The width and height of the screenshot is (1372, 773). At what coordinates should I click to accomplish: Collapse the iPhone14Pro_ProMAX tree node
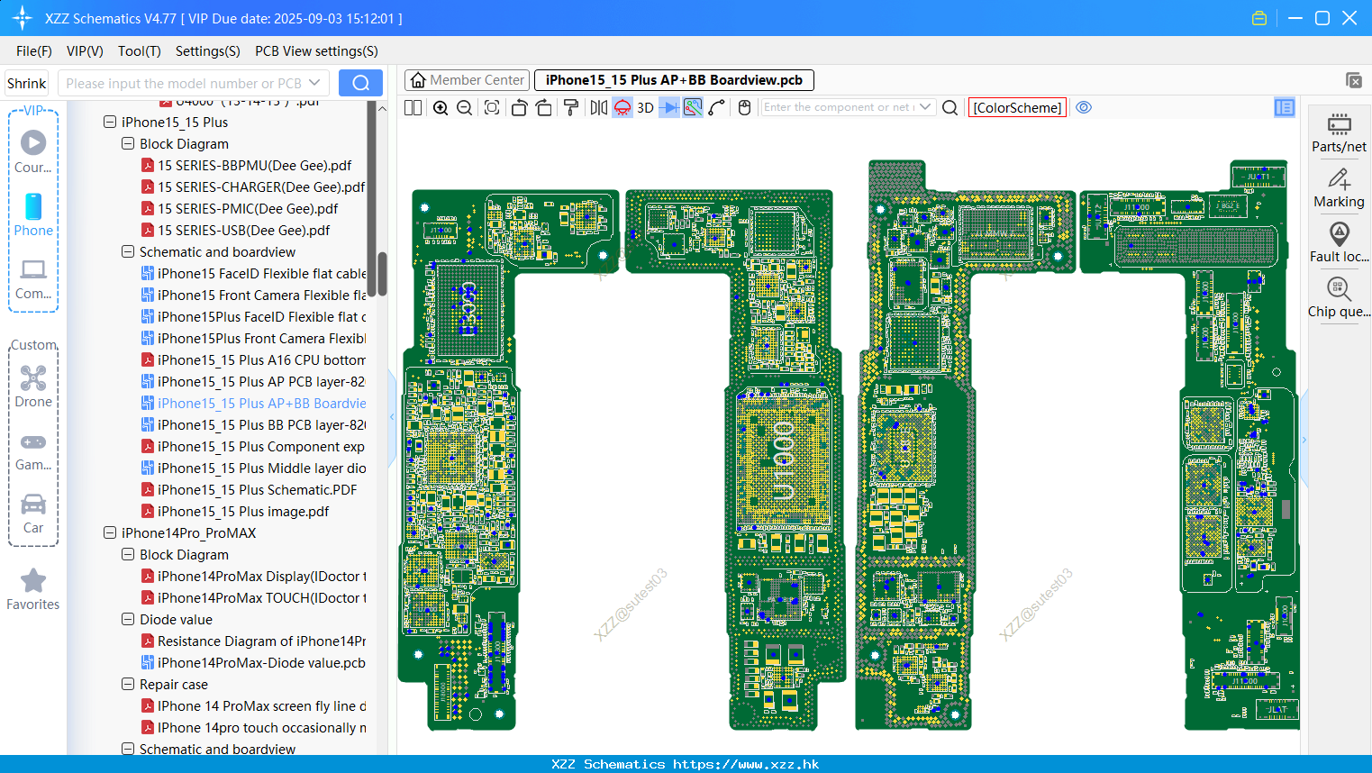pyautogui.click(x=110, y=532)
